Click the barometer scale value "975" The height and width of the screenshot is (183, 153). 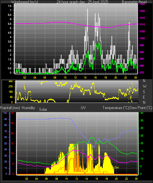(142, 73)
